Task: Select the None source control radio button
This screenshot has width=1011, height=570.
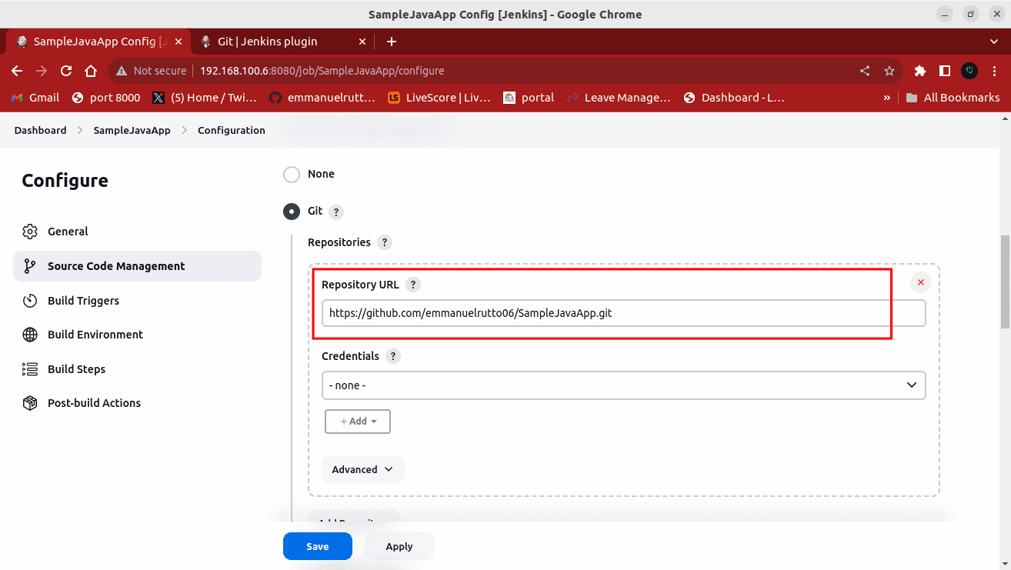Action: click(x=292, y=175)
